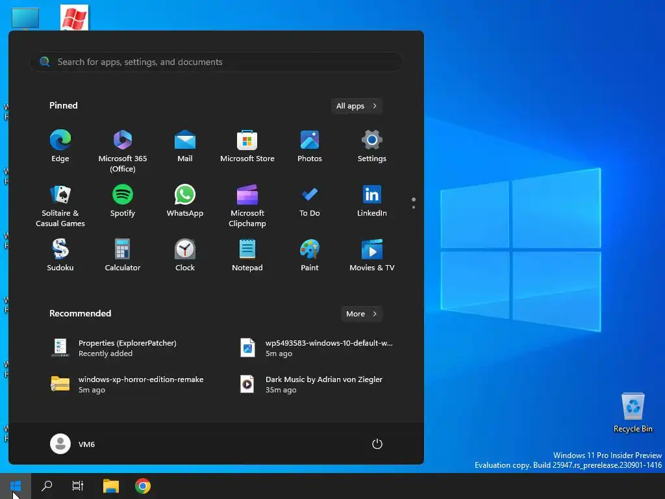The height and width of the screenshot is (499, 665).
Task: Open wp5493583-windows-10-default wallpaper file
Action: click(x=315, y=348)
